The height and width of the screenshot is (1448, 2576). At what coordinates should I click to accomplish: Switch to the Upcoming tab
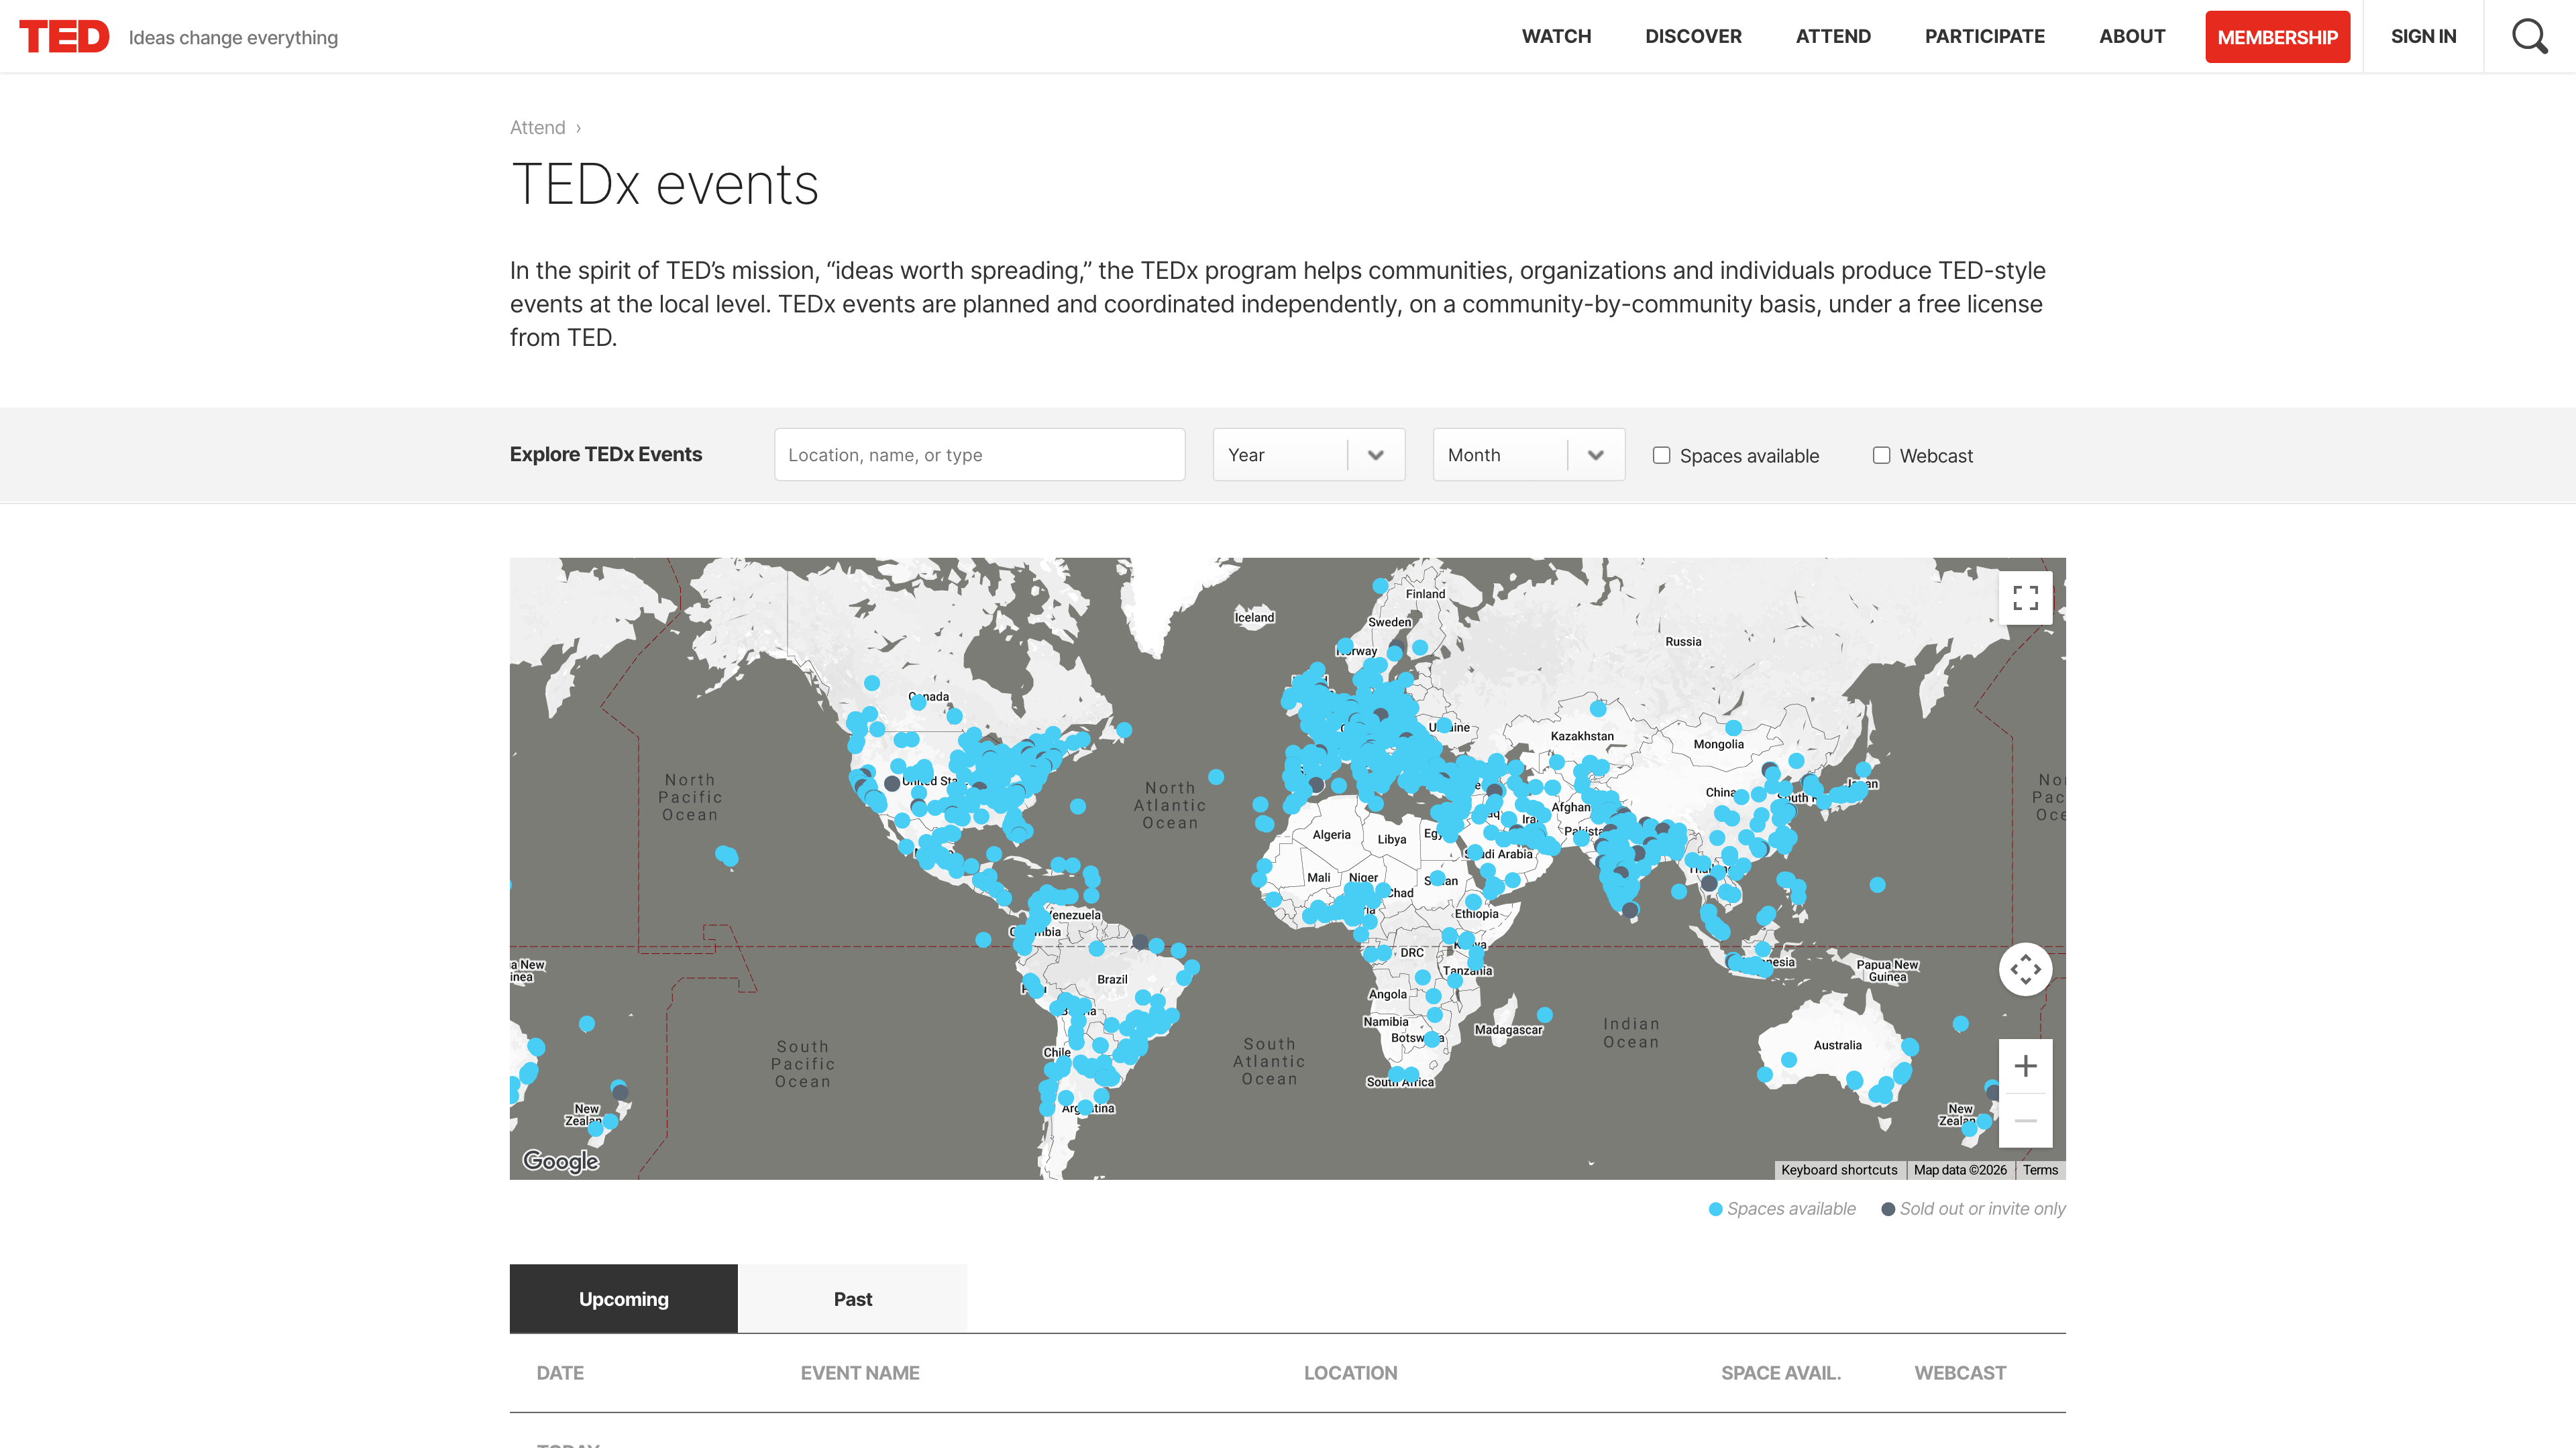tap(624, 1298)
